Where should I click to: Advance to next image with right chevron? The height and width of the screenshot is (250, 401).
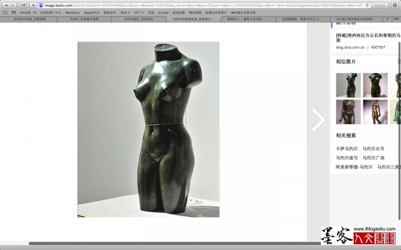[x=318, y=119]
